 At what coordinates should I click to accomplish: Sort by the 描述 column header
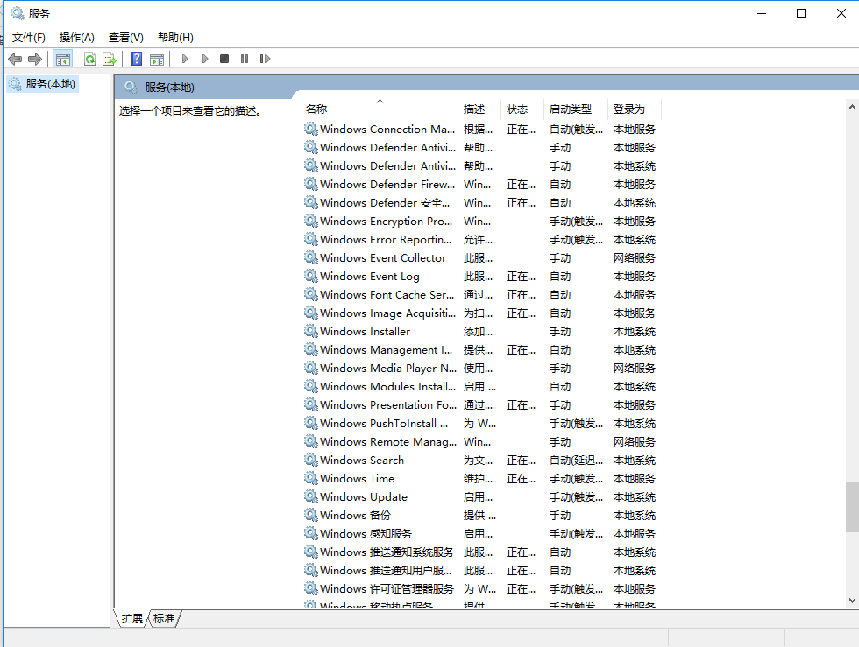pos(479,109)
